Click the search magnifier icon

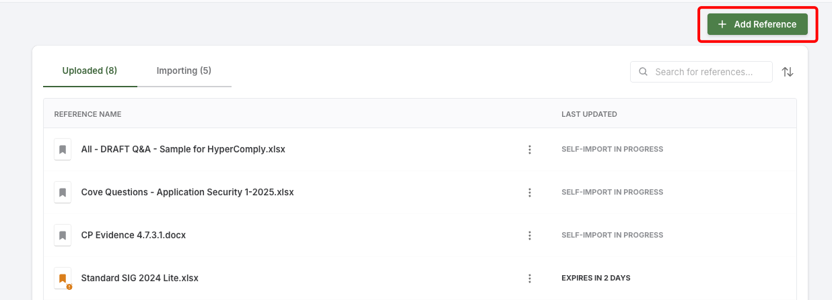click(x=643, y=72)
